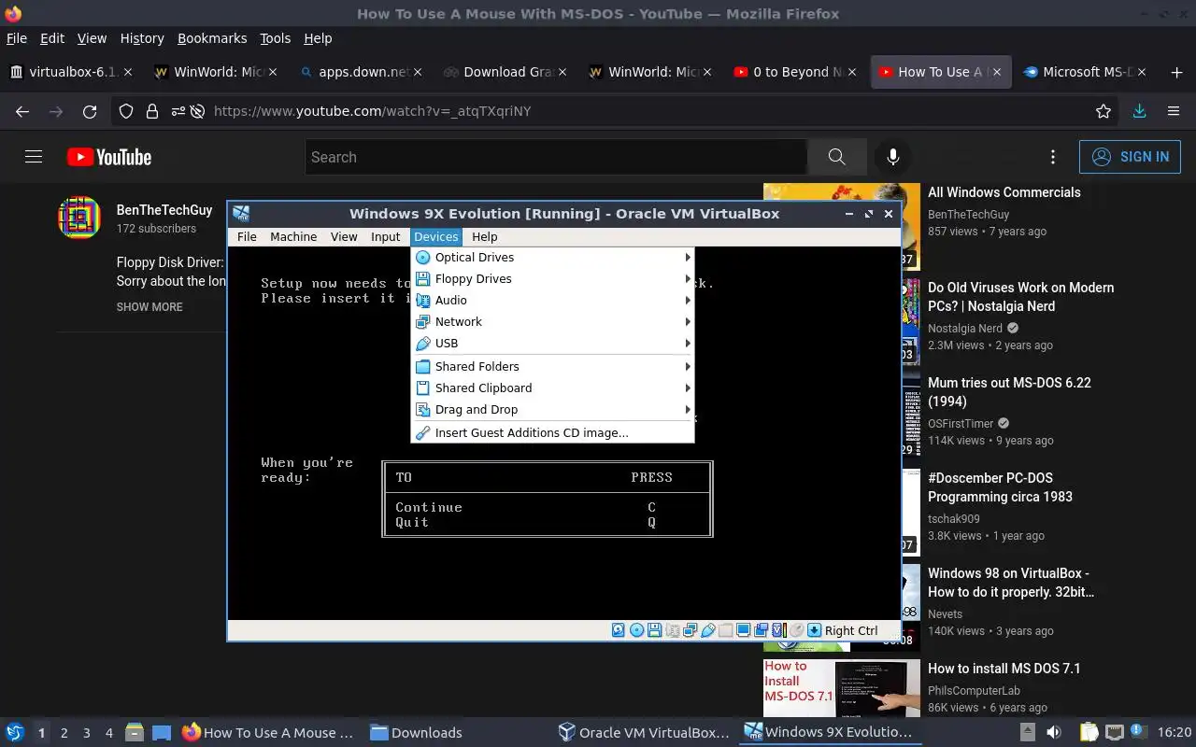Open 'Mum tries out MS-DOS 6.22' video
Viewport: 1196px width, 747px height.
point(1009,392)
